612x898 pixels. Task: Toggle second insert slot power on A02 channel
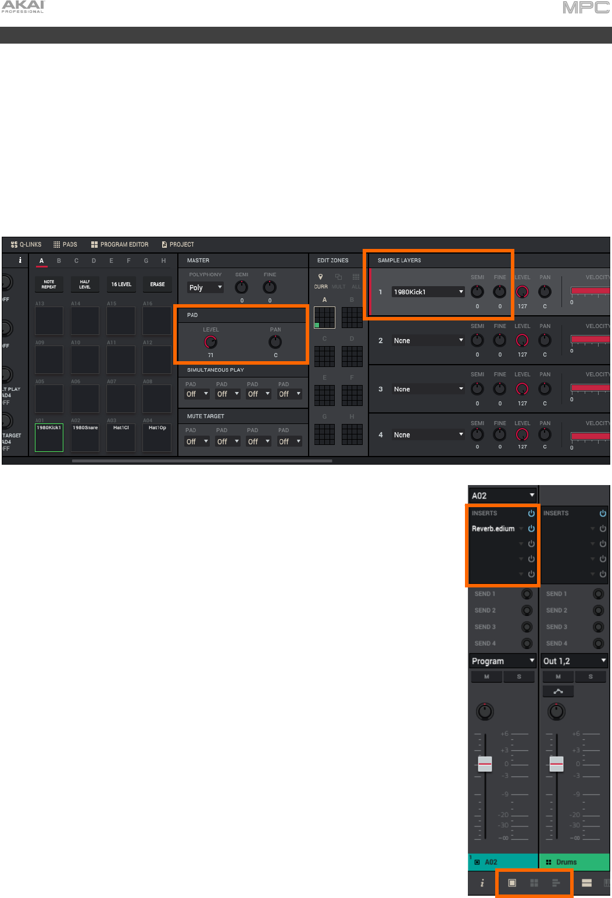[531, 544]
